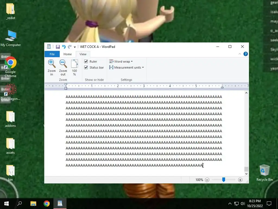Click the Zoom in magnifier button
The height and width of the screenshot is (209, 278).
coord(52,67)
